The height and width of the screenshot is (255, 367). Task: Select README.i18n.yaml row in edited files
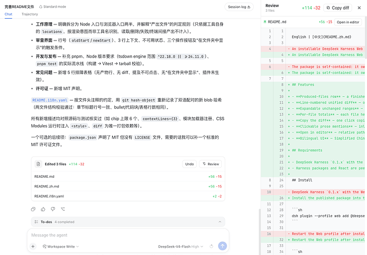tap(128, 196)
